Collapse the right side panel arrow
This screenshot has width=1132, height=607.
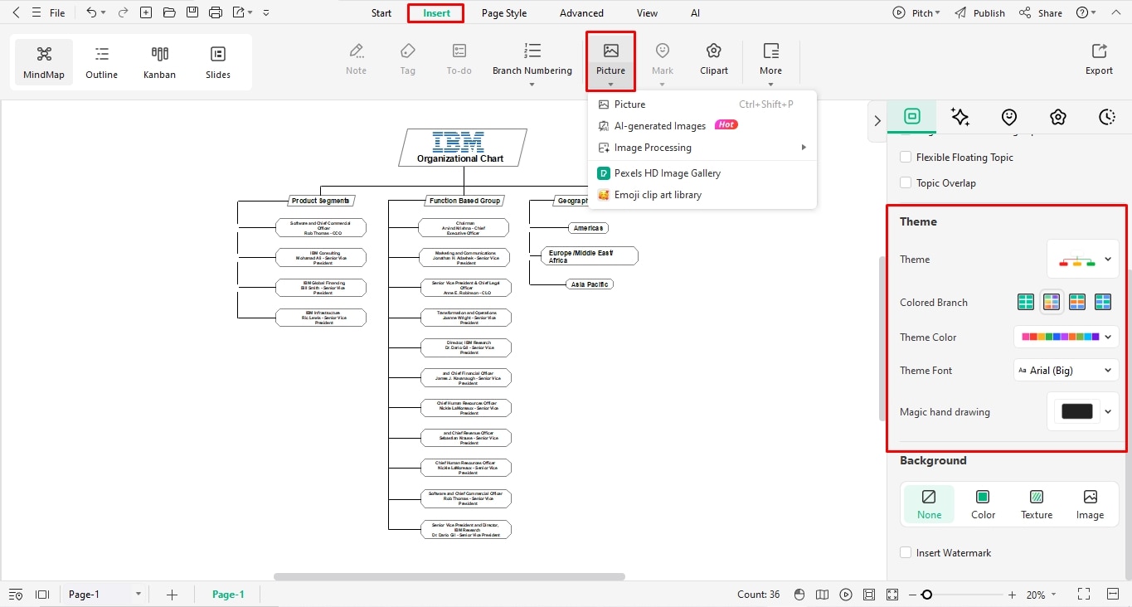(877, 120)
